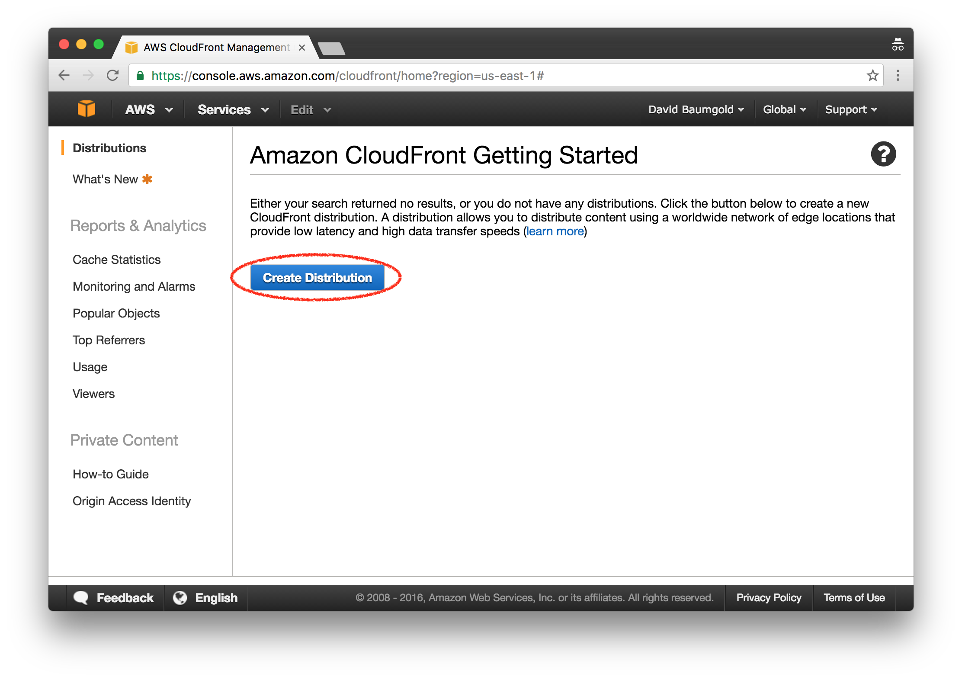Click the orange asterisk next to What's New
The height and width of the screenshot is (680, 962).
[148, 179]
